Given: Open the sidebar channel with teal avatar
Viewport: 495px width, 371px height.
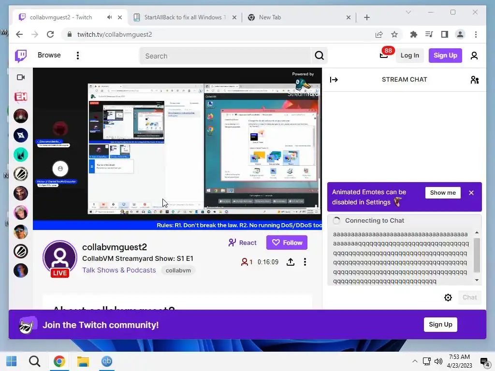Looking at the screenshot, I should 21,155.
